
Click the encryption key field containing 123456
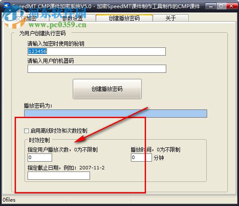pyautogui.click(x=96, y=51)
